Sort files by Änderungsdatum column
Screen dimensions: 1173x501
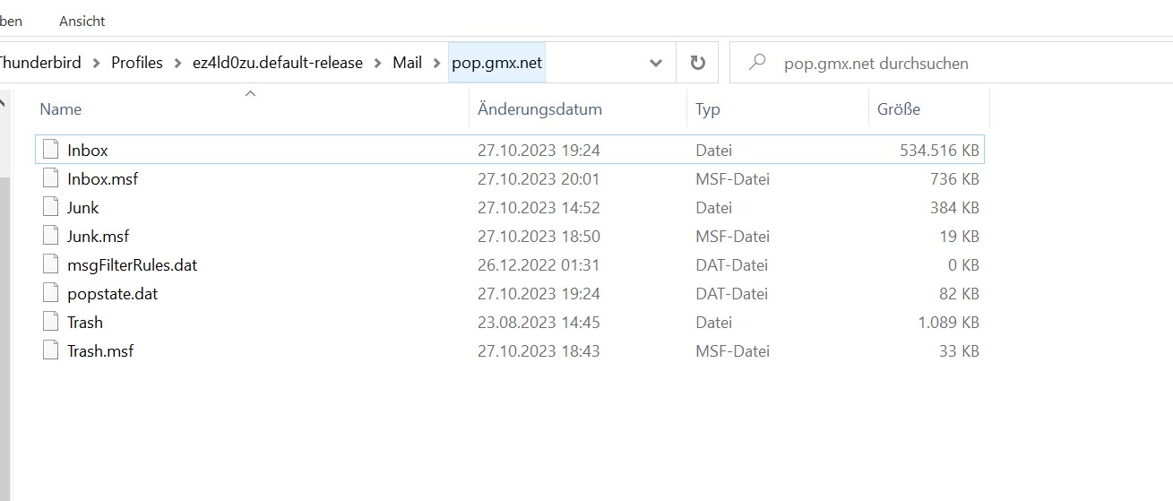[539, 109]
